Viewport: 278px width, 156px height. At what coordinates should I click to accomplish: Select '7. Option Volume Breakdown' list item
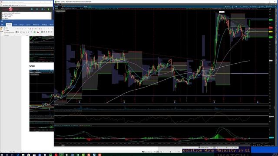[x=11, y=13]
